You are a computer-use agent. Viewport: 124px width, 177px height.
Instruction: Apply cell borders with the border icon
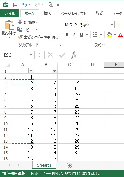[95, 35]
